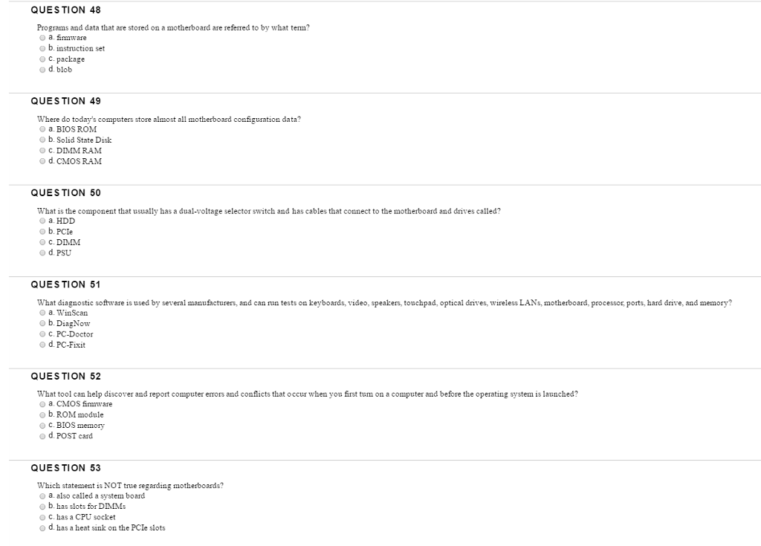
Task: Choose b. Solid State Disk for Question 49
Action: click(x=43, y=140)
